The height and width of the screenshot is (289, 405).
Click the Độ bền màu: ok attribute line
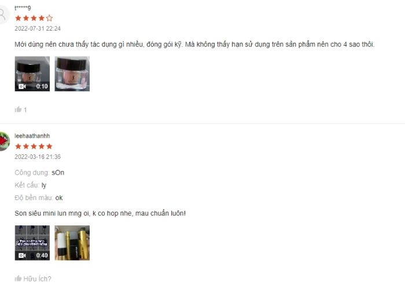pos(39,198)
